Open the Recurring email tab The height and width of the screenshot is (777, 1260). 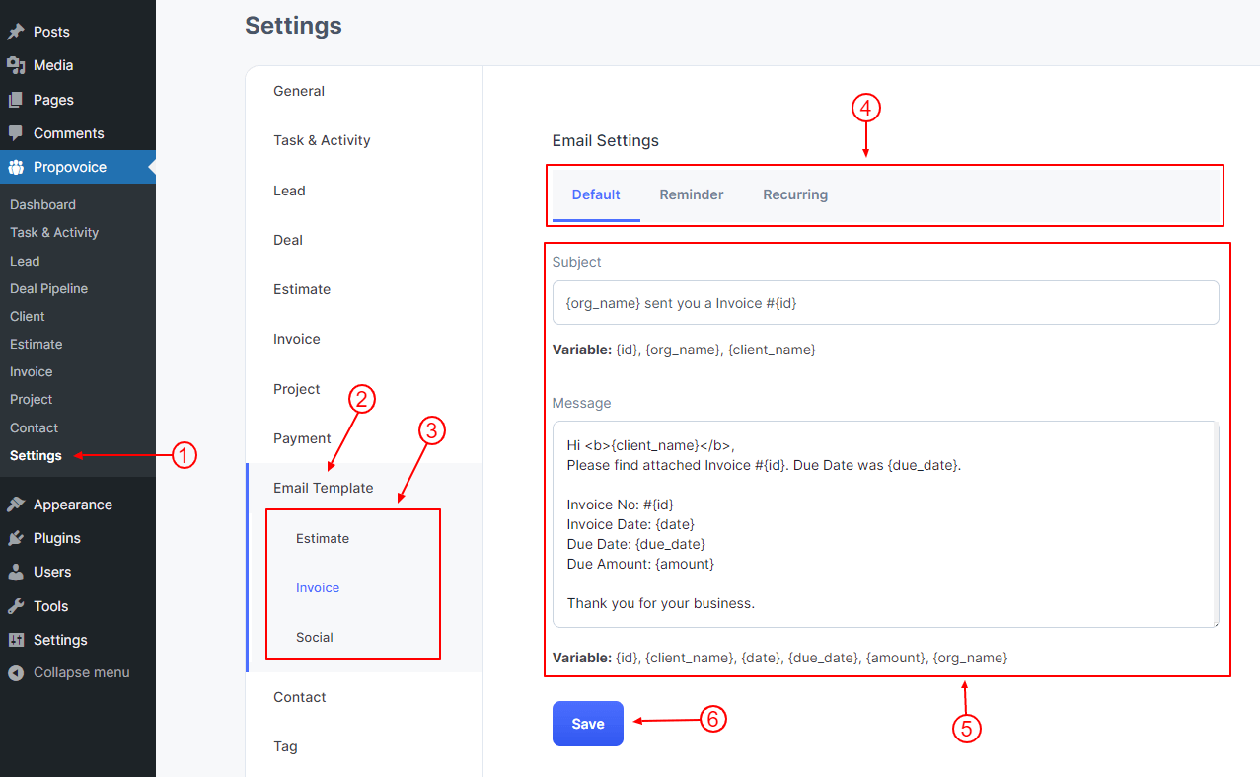point(795,194)
